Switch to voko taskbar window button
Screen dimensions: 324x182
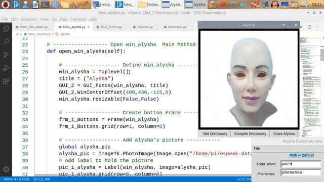(102, 5)
